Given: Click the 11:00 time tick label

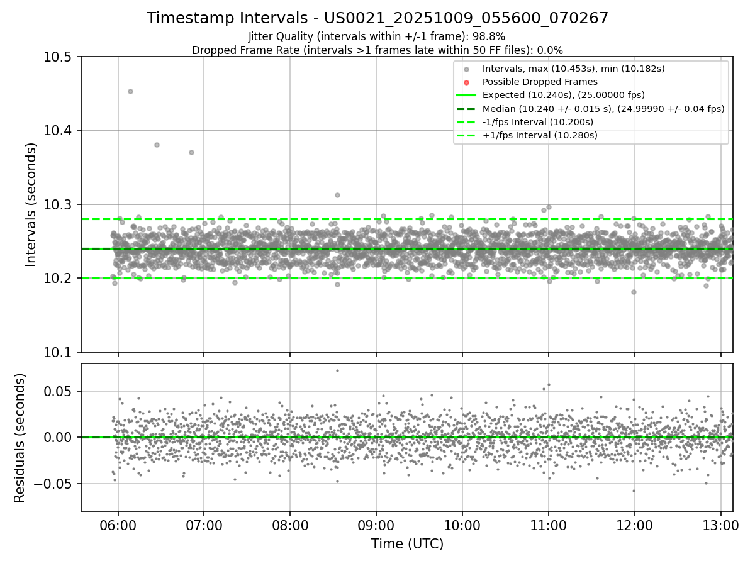Looking at the screenshot, I should point(548,524).
